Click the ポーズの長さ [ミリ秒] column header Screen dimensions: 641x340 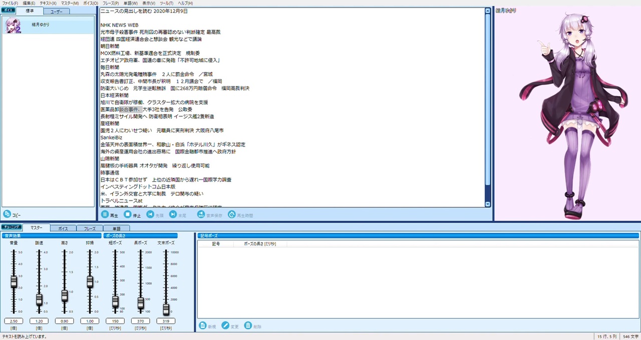tap(259, 244)
